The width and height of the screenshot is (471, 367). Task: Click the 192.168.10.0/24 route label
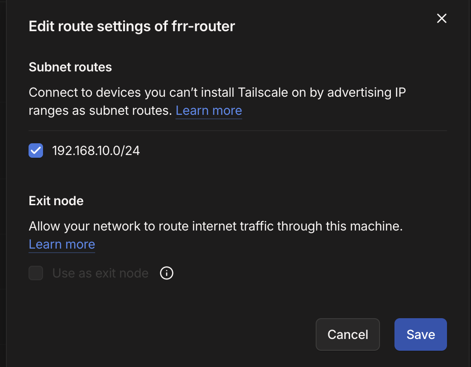point(96,151)
